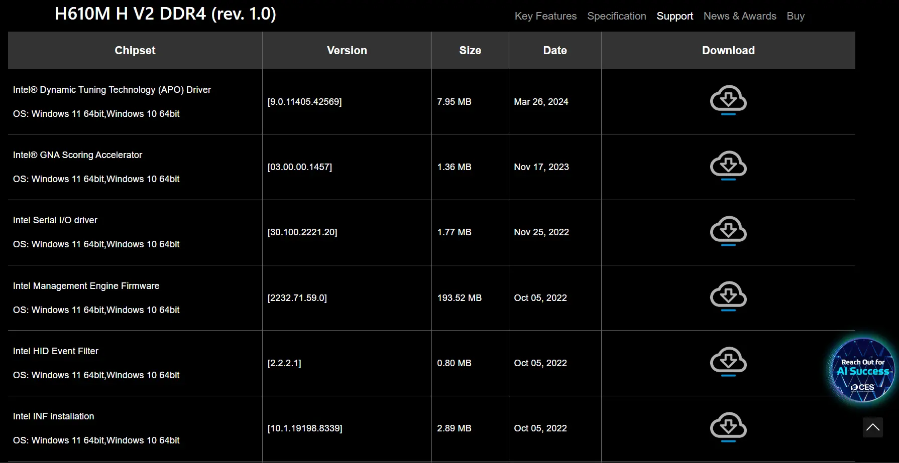The width and height of the screenshot is (899, 463).
Task: Click OS line under Intel Serial I/O driver
Action: (x=96, y=244)
